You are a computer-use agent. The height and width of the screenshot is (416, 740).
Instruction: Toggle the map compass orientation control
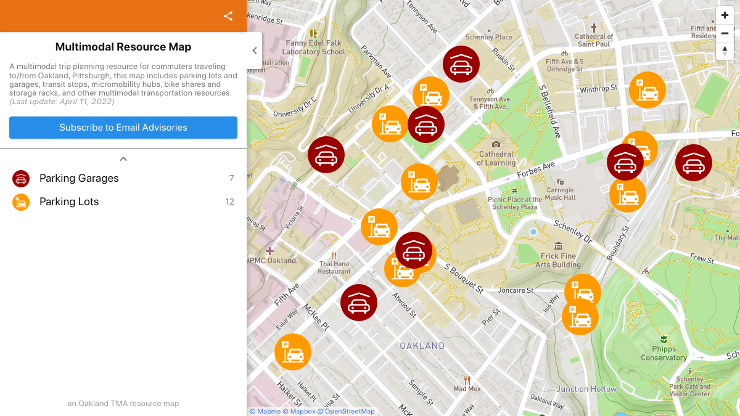pyautogui.click(x=725, y=51)
